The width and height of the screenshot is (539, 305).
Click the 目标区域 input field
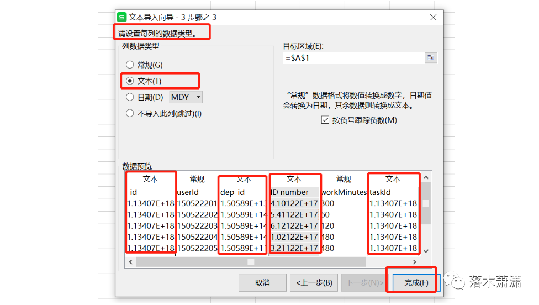(353, 58)
